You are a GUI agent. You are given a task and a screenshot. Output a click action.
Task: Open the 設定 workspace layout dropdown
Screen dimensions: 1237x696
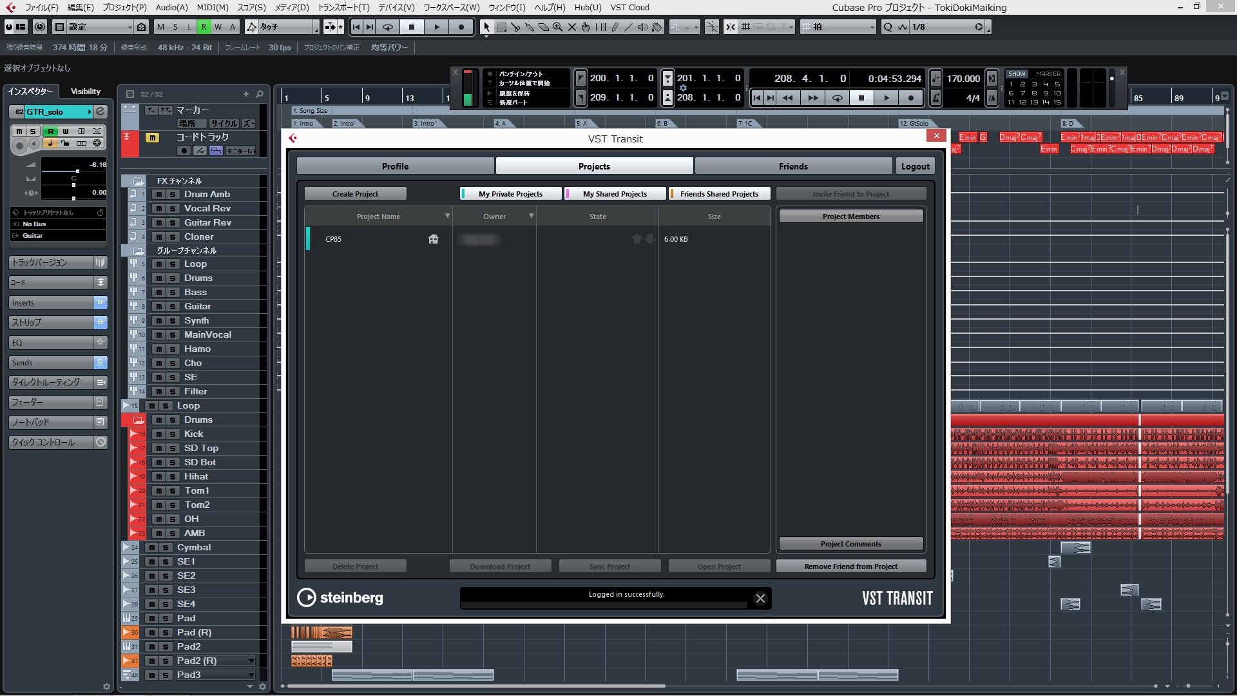(x=129, y=27)
